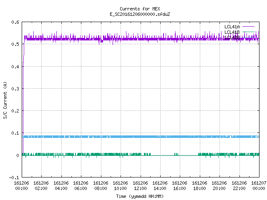Image resolution: width=267 pixels, height=200 pixels.
Task: Select the filename E_SC20161206000000.sfduZ
Action: [x=140, y=14]
